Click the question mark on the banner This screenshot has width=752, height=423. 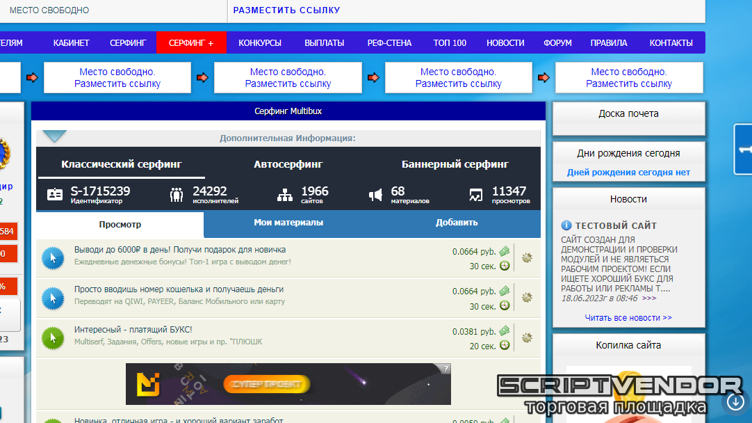(446, 369)
